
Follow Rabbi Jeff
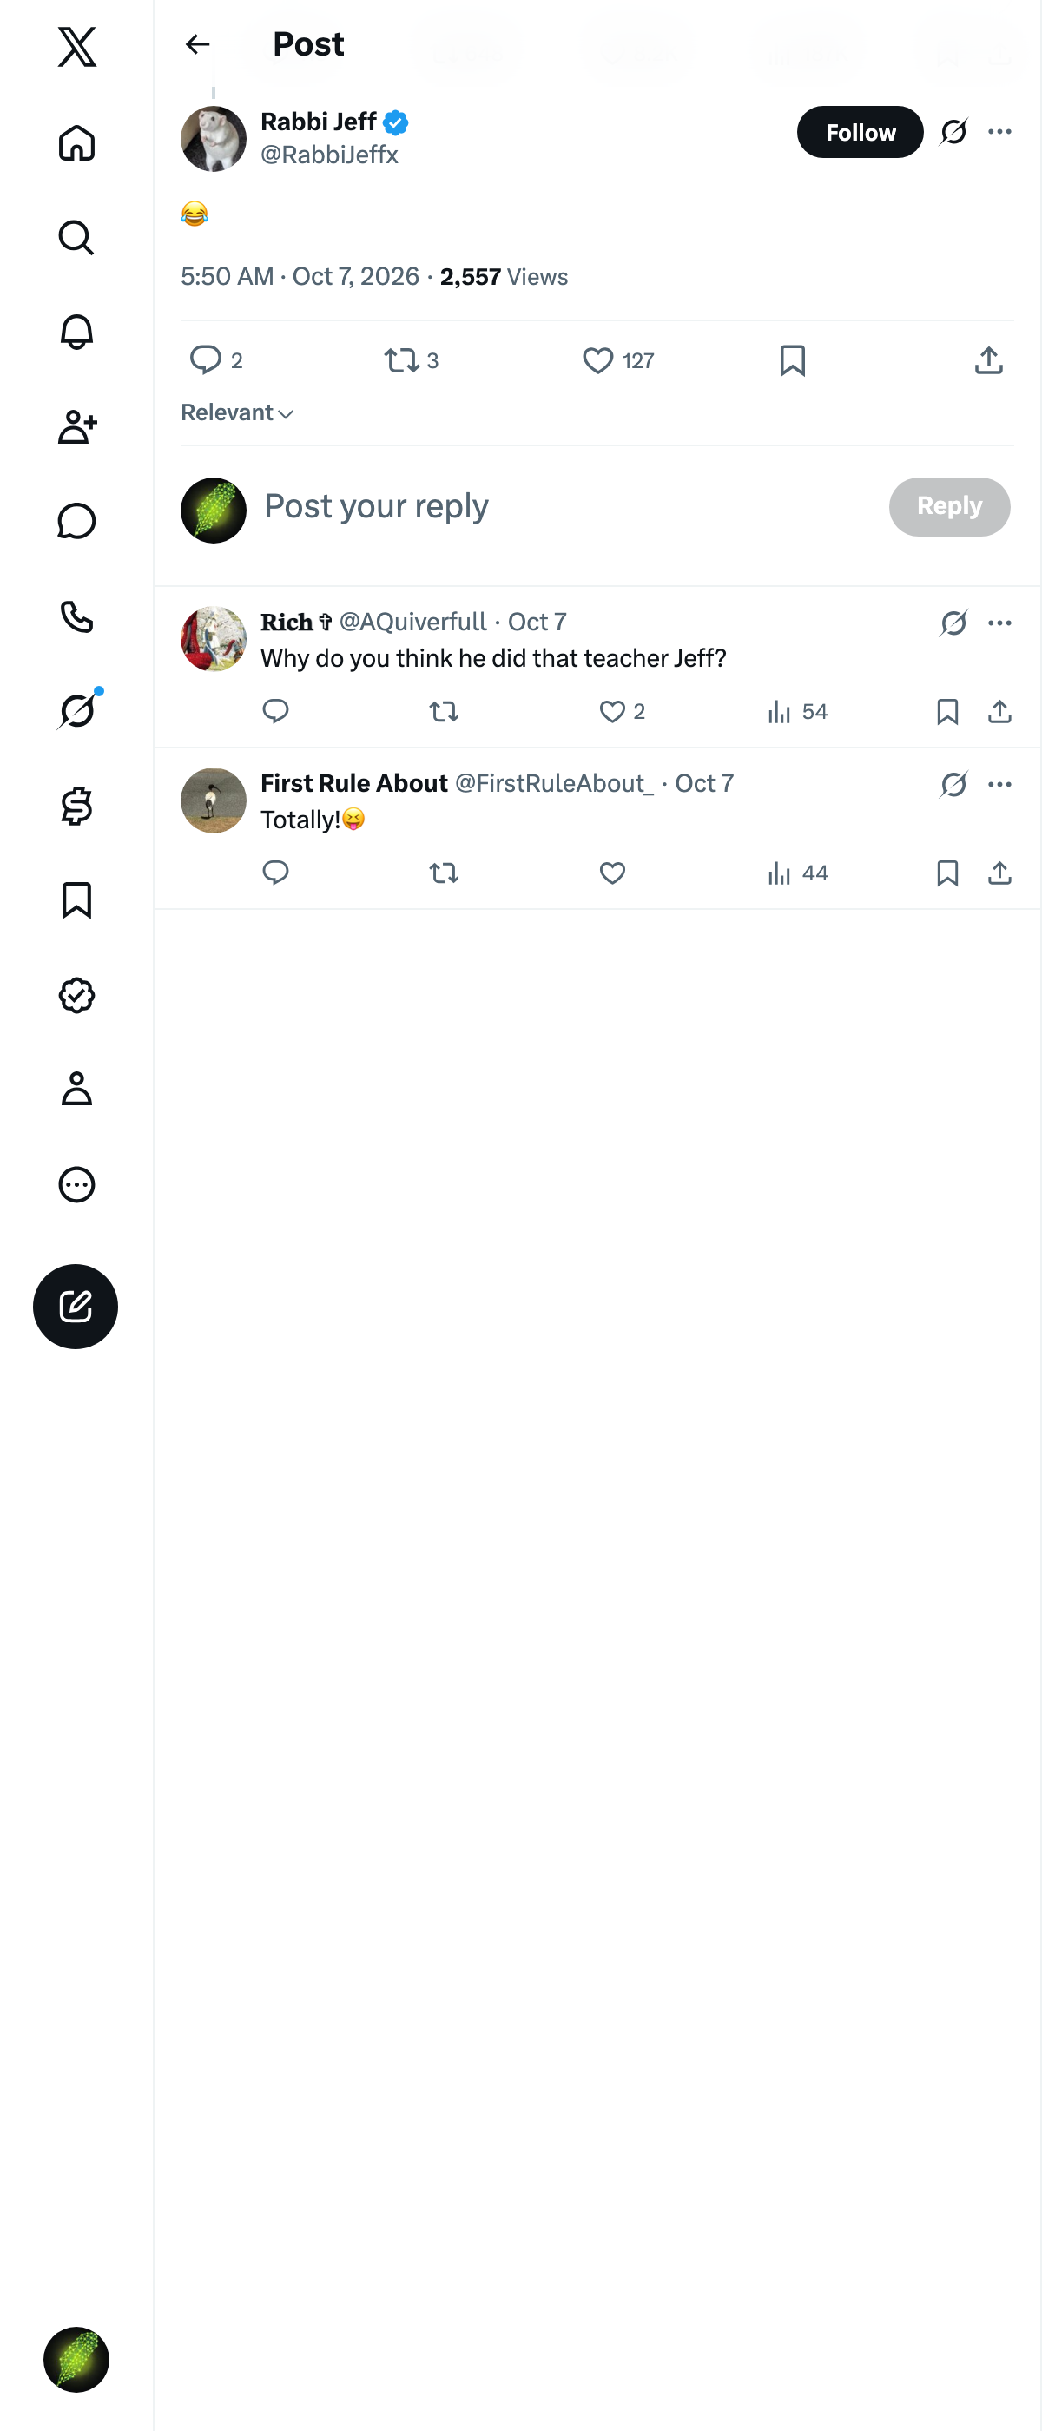(x=860, y=132)
